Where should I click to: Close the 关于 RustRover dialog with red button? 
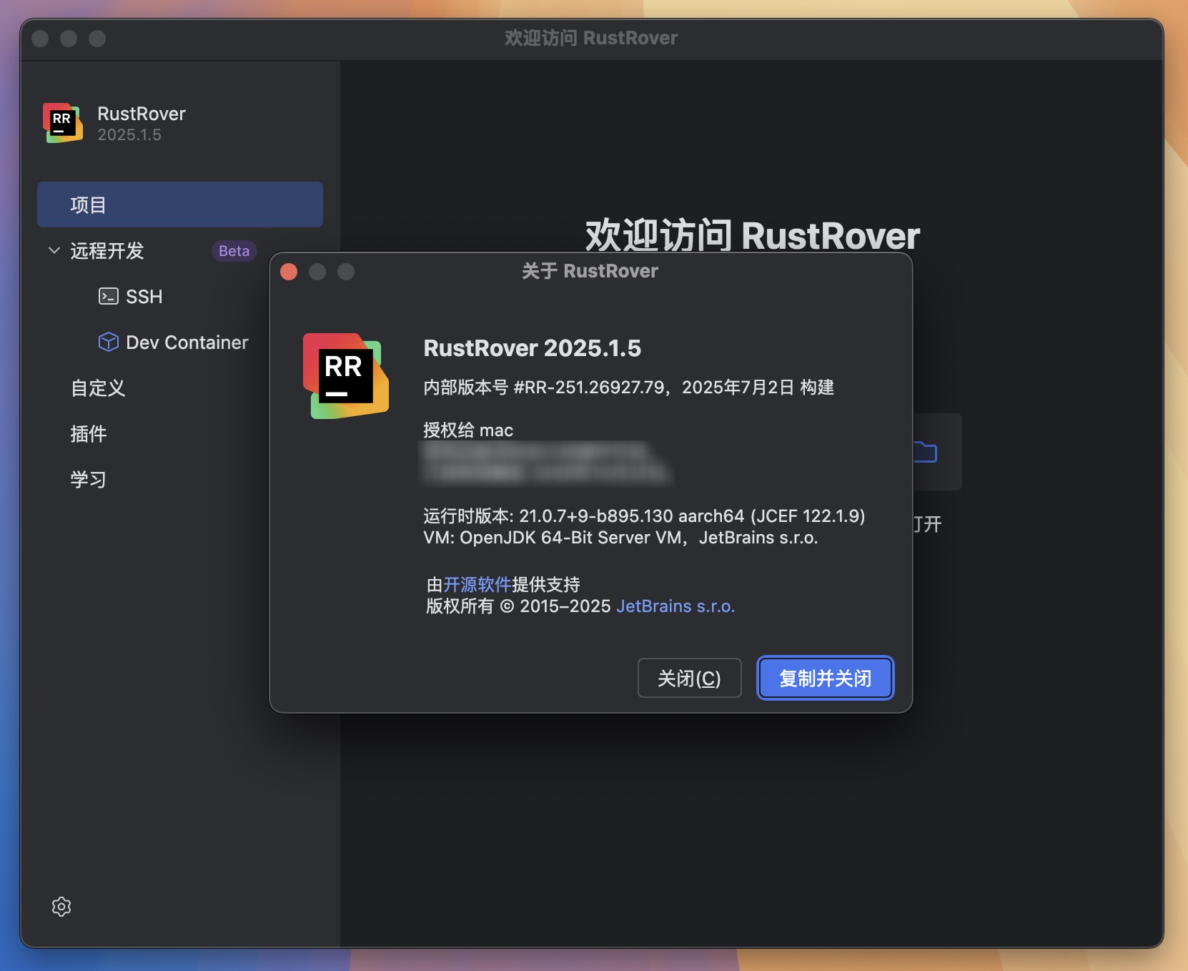pos(289,272)
